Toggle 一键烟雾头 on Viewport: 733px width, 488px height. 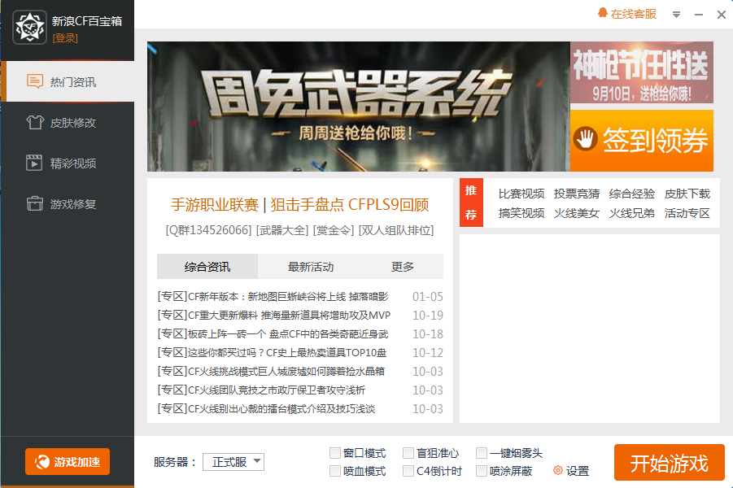[x=482, y=453]
